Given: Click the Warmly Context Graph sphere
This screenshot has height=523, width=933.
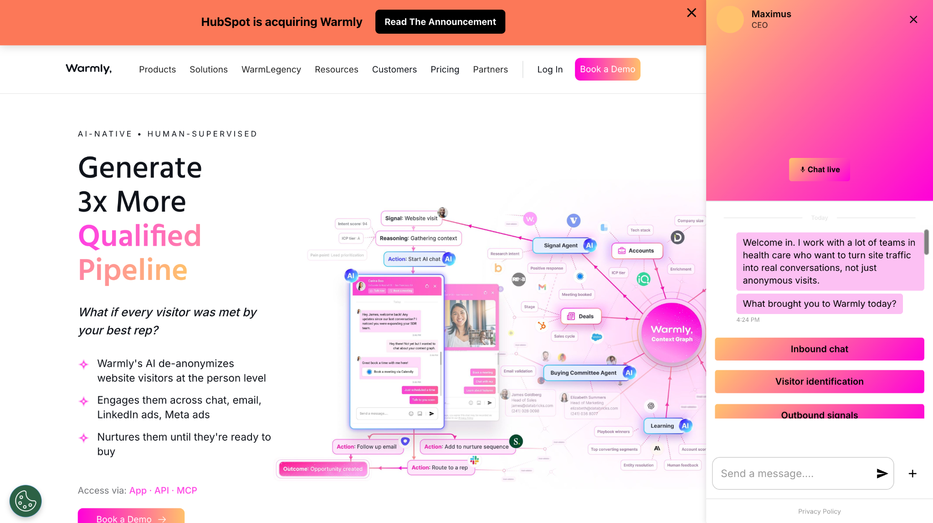Looking at the screenshot, I should [x=672, y=333].
